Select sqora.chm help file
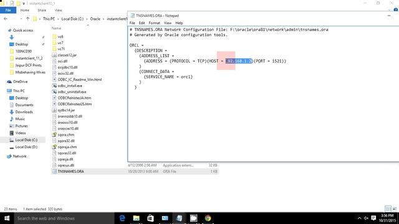The width and height of the screenshot is (399, 224). tap(66, 134)
